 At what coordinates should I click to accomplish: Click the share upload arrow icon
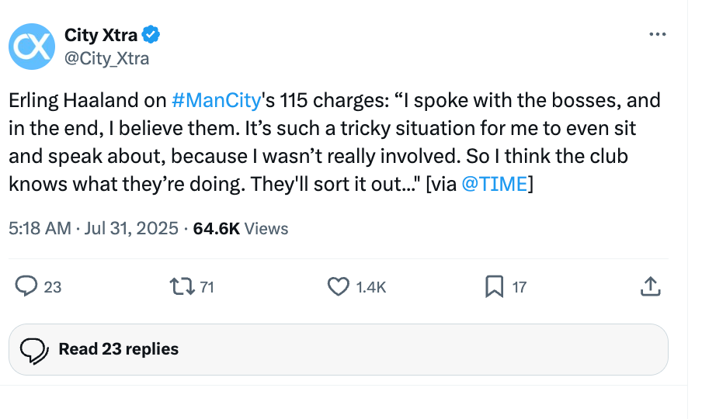click(649, 286)
